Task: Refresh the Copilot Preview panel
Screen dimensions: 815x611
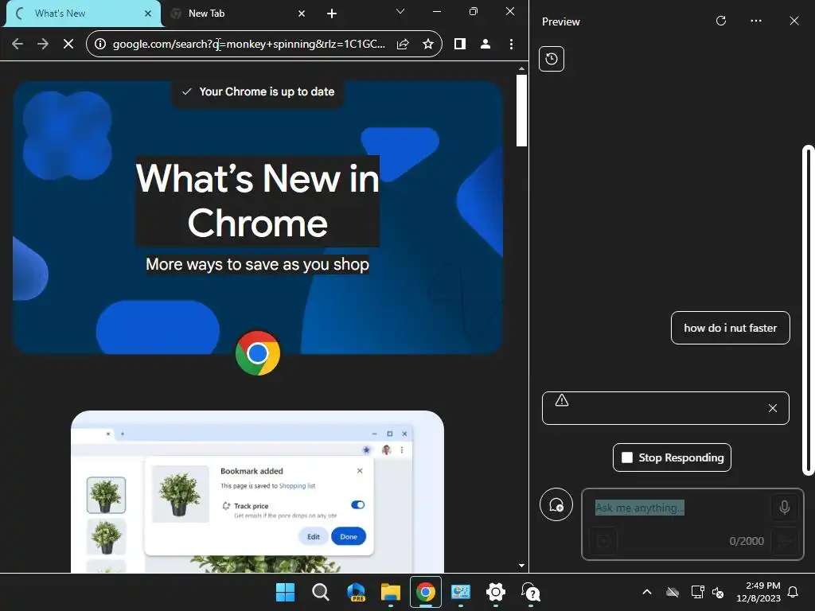Action: pos(721,21)
